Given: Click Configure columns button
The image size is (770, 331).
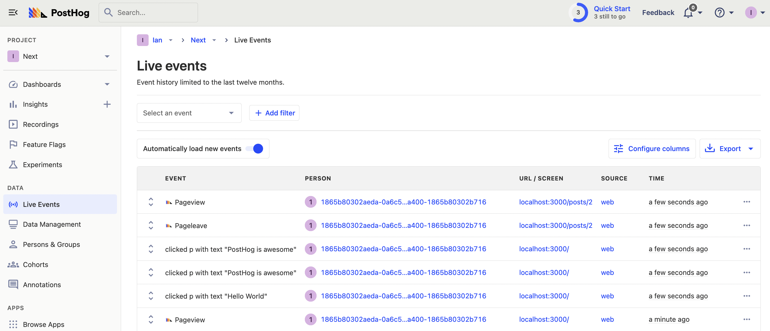Looking at the screenshot, I should pos(652,149).
